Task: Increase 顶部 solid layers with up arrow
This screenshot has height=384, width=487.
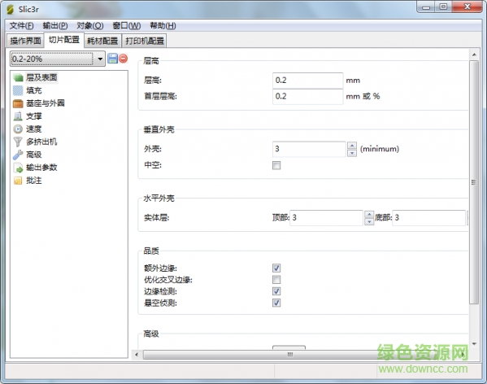Action: [369, 214]
